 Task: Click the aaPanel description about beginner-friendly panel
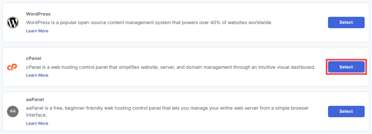click(167, 112)
